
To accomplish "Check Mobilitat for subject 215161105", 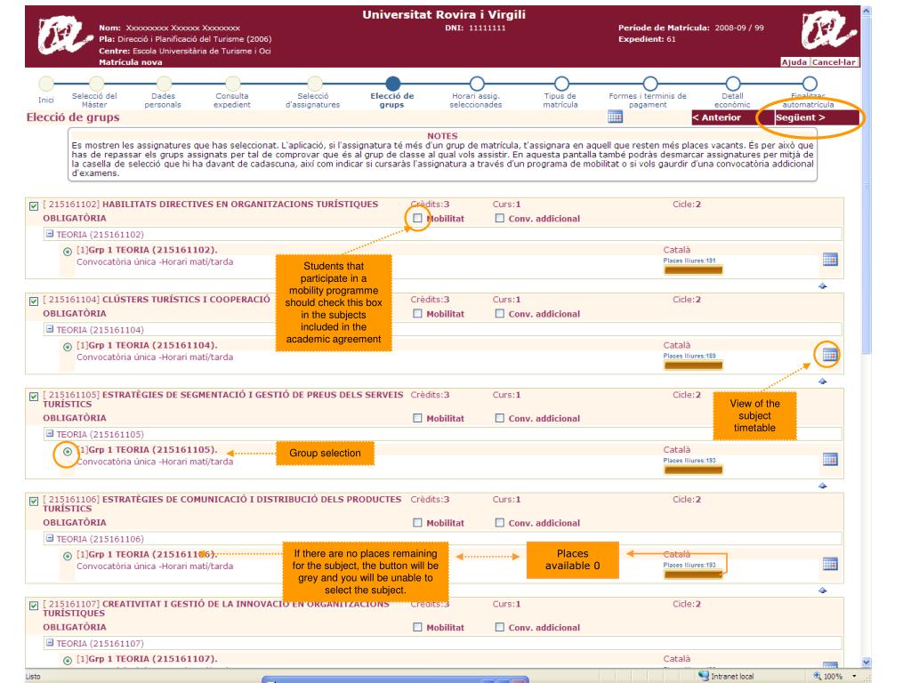I will pyautogui.click(x=417, y=418).
